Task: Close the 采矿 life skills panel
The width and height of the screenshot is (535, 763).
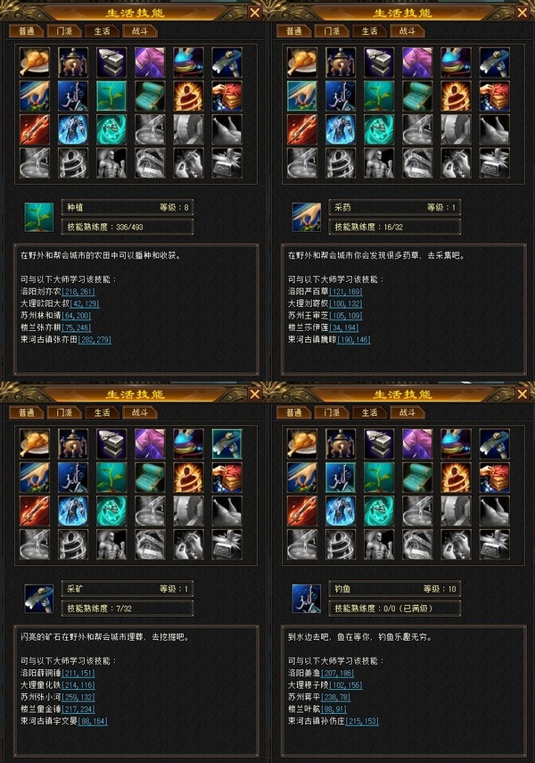Action: (255, 394)
